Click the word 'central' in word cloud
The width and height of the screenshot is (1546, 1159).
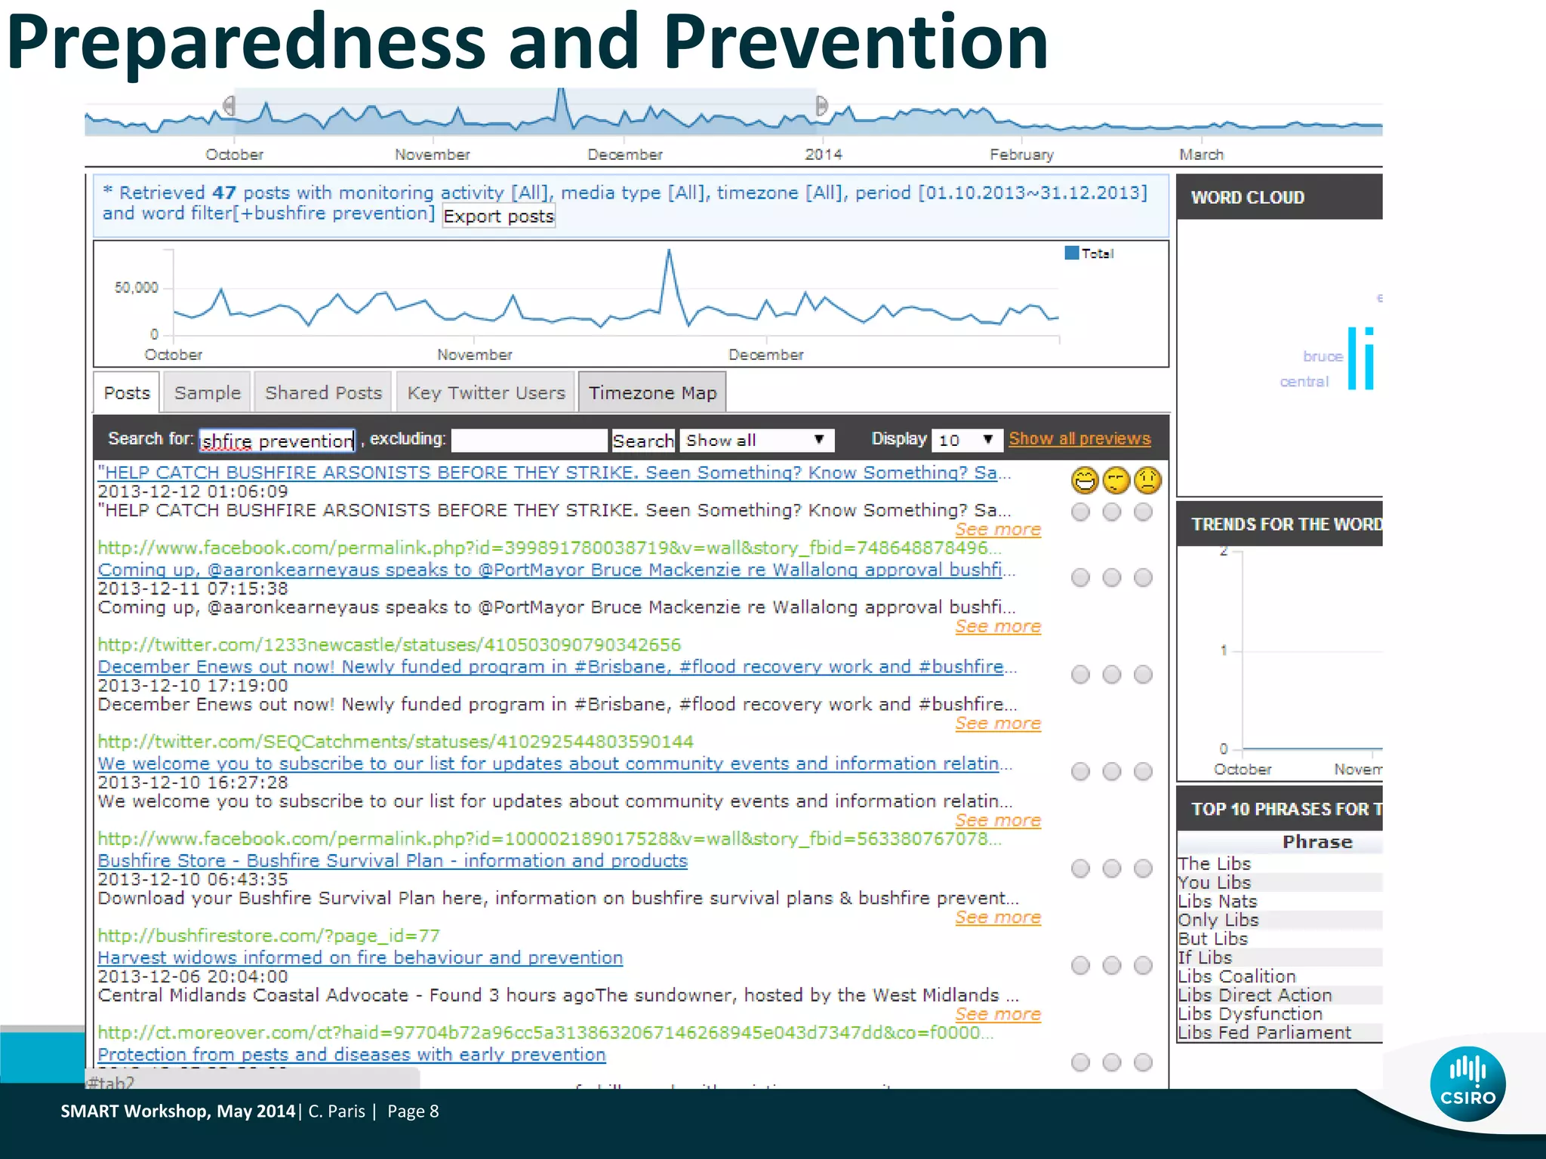1304,382
